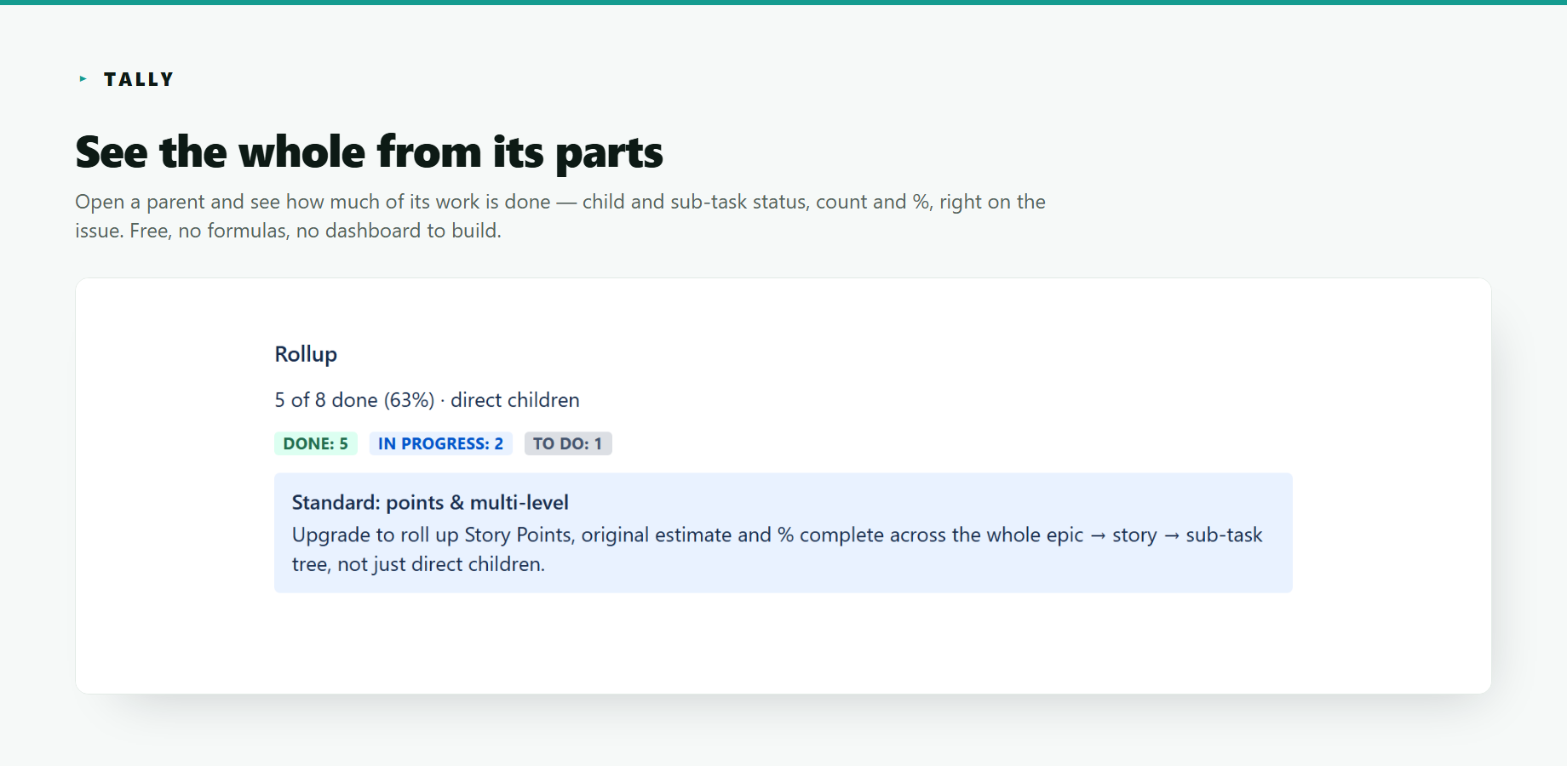Click the "5 of 8 done (63%)" summary
The width and height of the screenshot is (1567, 766).
click(354, 400)
